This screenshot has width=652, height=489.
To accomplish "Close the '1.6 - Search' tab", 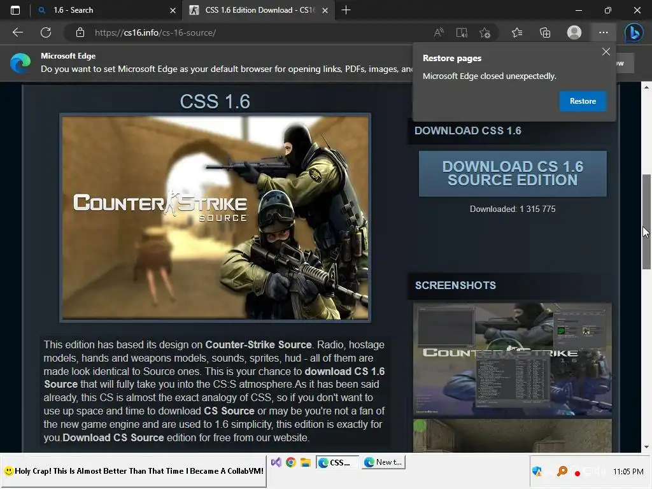I will tap(173, 10).
